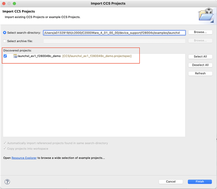Screen dimensions: 217x189
Task: Select the archive file radio button
Action: [x=5, y=41]
